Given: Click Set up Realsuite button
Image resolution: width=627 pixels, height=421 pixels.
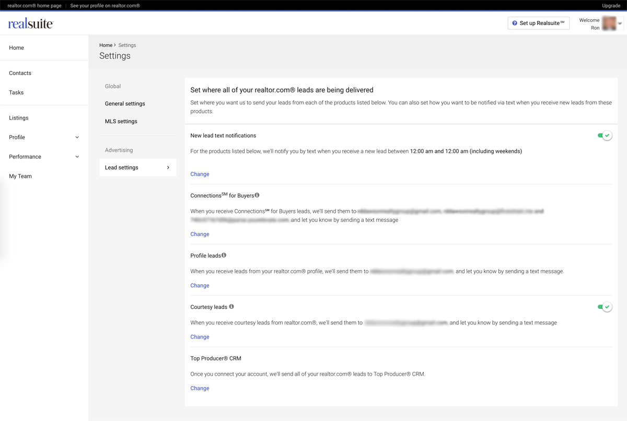Looking at the screenshot, I should point(539,23).
